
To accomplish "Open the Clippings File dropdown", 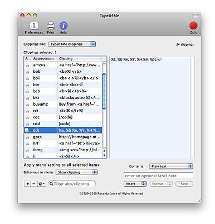I will (72, 44).
